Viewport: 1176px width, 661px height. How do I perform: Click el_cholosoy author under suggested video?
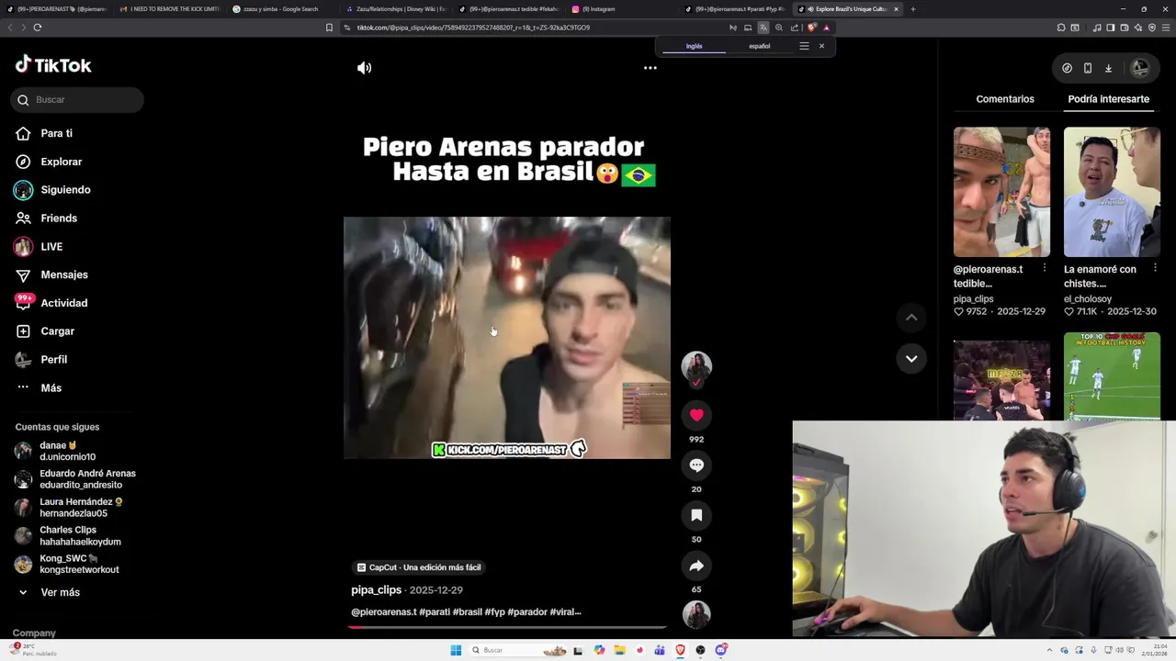pos(1088,299)
